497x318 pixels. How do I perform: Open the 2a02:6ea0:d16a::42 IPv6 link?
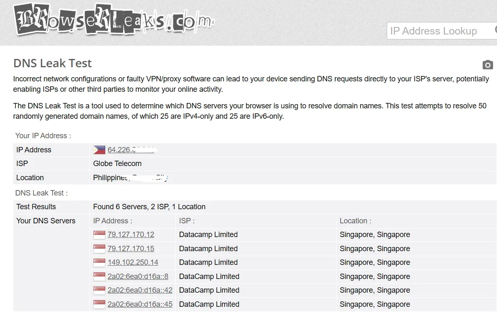pyautogui.click(x=140, y=290)
